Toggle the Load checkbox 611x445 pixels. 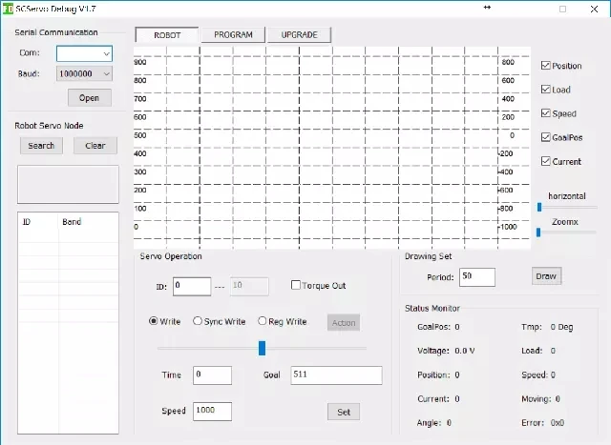(546, 90)
